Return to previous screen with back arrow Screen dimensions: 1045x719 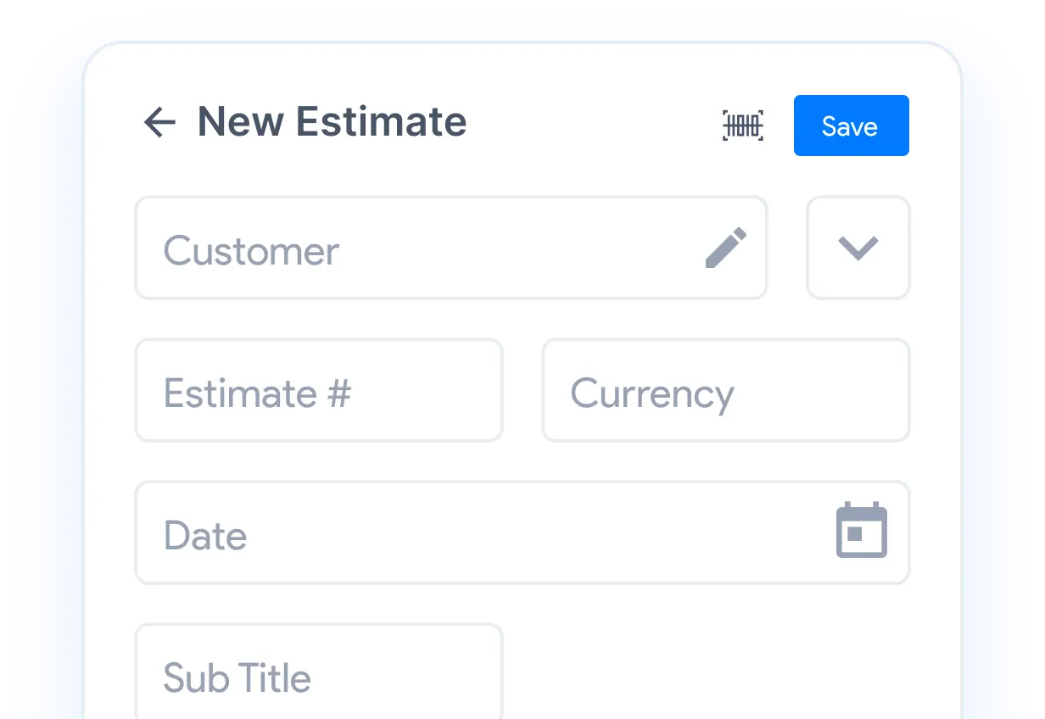click(x=159, y=123)
